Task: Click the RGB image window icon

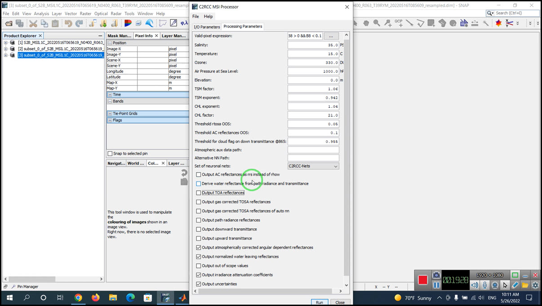Action: [x=128, y=23]
